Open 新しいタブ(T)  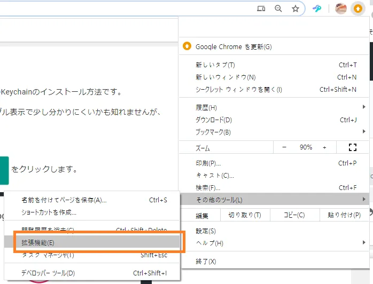click(274, 65)
